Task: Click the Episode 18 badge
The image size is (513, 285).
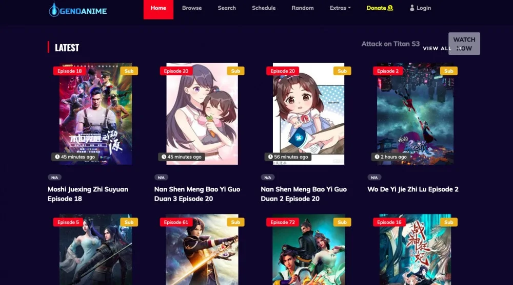Action: click(70, 71)
